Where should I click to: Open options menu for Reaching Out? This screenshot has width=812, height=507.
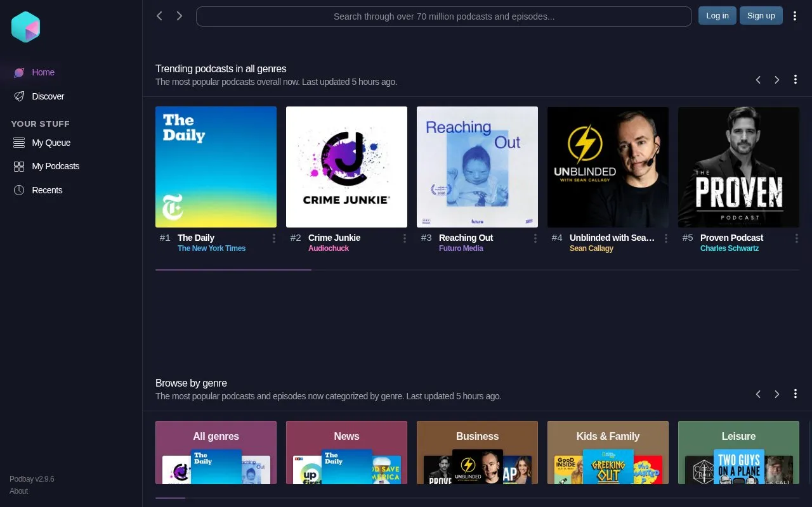point(535,238)
